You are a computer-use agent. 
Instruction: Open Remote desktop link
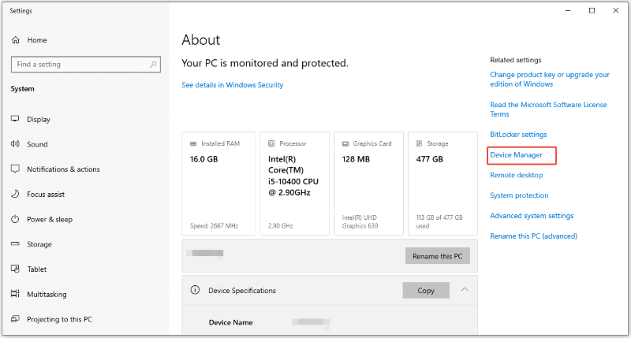[517, 175]
